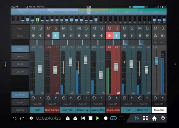Solo the Kick channel
Screen dimensions: 179x128
(x=41, y=28)
